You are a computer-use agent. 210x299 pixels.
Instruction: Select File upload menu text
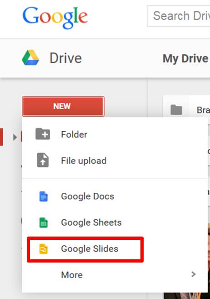[x=84, y=161]
